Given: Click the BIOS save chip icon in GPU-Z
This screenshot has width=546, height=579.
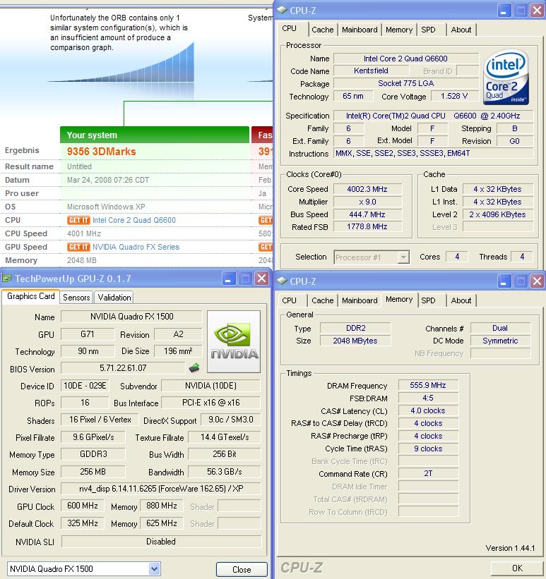Looking at the screenshot, I should click(194, 367).
